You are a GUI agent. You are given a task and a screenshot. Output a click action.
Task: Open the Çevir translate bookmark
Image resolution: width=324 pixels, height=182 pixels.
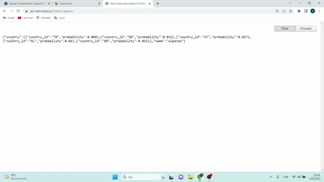(x=60, y=18)
